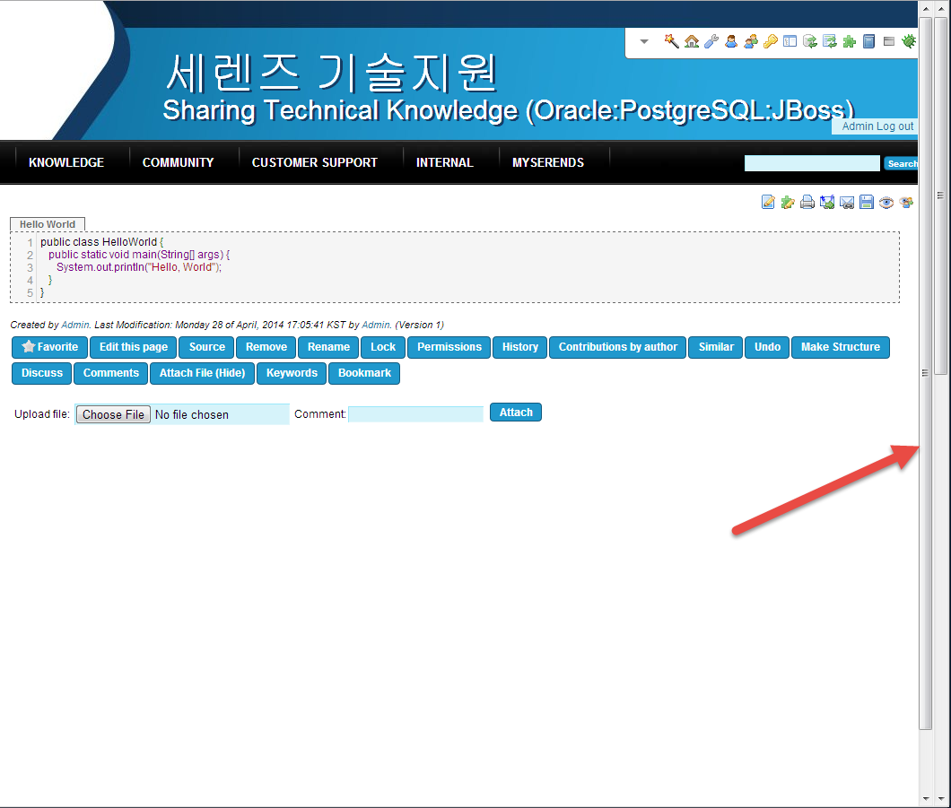Open the CUSTOMER SUPPORT menu
Image resolution: width=951 pixels, height=808 pixels.
coord(314,162)
